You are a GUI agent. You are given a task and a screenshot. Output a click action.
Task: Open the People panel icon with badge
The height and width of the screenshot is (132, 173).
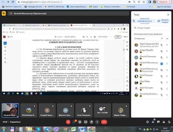point(154,122)
